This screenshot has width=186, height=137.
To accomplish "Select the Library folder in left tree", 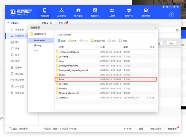I will (x=38, y=45).
